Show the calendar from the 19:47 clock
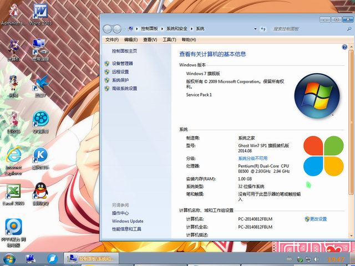The width and height of the screenshot is (355, 266). tap(336, 259)
